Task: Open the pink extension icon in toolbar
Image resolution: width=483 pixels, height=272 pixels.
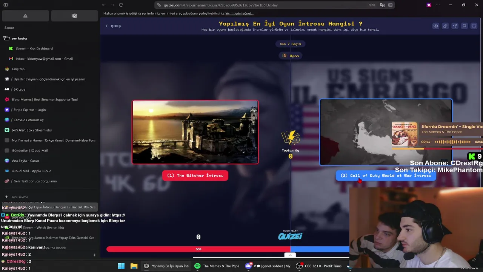Action: [x=429, y=5]
